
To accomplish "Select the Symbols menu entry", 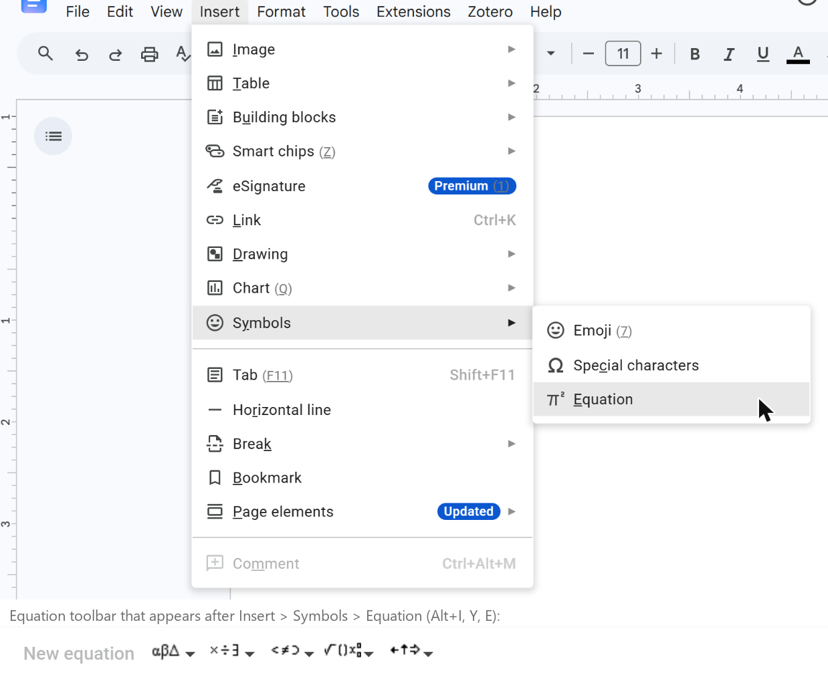I will (x=363, y=323).
